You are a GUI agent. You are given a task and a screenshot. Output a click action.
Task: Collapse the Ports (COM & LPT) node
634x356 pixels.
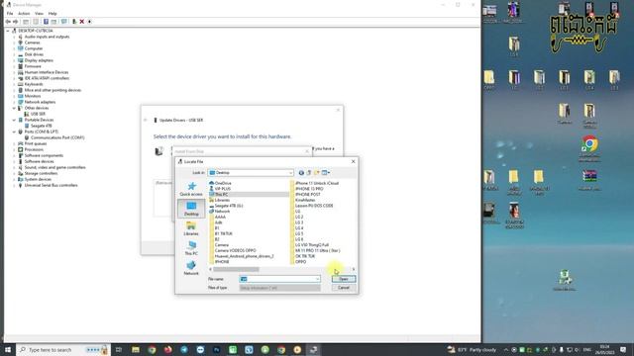(14, 132)
